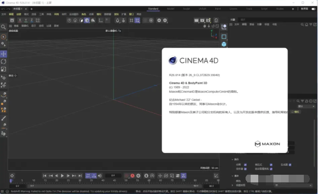This screenshot has height=194, width=318.
Task: Open the attributes mode dropdown
Action: coord(306,106)
